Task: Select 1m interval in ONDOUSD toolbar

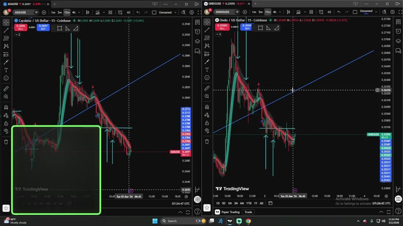Action: pyautogui.click(x=254, y=12)
